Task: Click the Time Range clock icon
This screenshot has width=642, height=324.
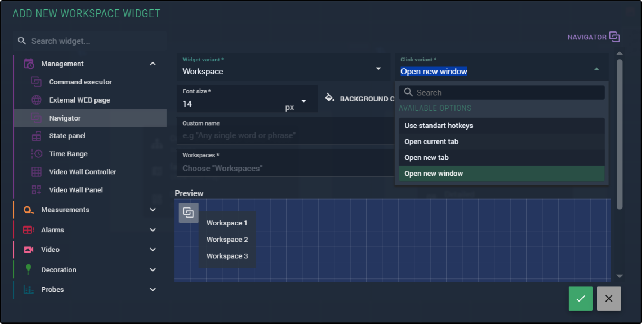Action: tap(37, 154)
